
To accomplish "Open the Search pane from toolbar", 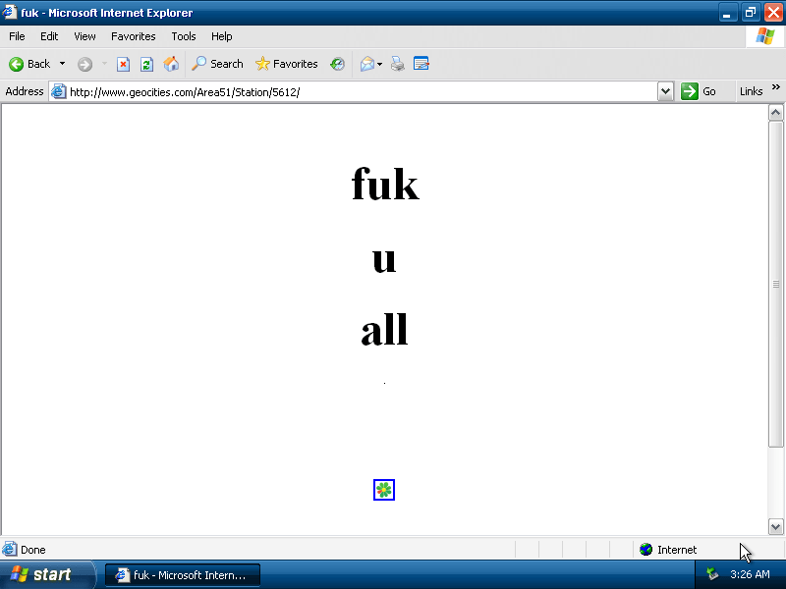I will click(x=217, y=64).
